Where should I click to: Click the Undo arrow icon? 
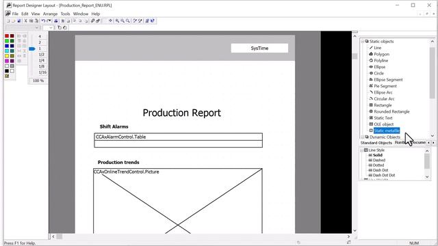tap(43, 21)
